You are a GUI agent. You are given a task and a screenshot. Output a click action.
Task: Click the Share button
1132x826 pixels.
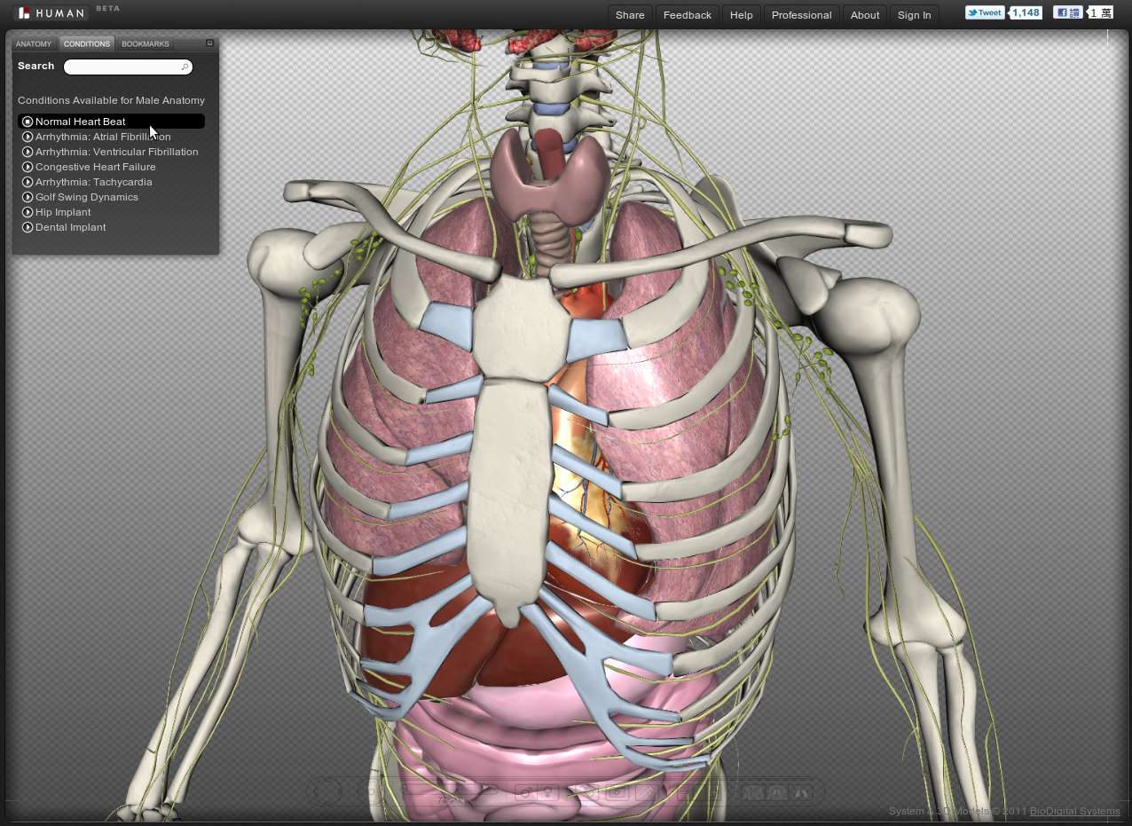click(630, 14)
